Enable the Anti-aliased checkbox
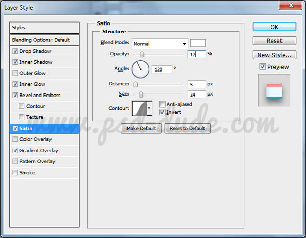The width and height of the screenshot is (306, 238). click(x=163, y=104)
